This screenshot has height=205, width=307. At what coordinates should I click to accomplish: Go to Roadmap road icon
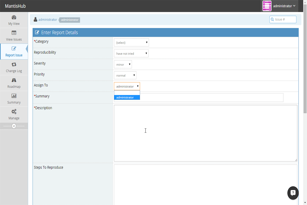[x=14, y=80]
